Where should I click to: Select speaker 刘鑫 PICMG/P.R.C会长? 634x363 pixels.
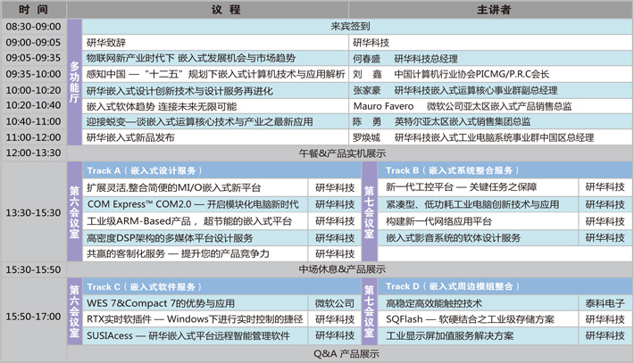(x=490, y=74)
